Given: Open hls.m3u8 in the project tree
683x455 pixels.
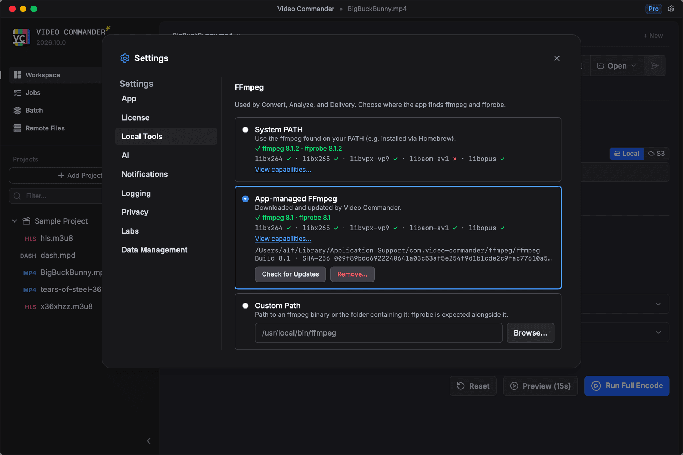Looking at the screenshot, I should coord(57,239).
